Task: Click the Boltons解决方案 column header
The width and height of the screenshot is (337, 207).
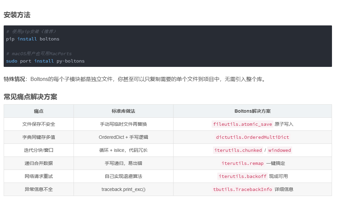Action: pos(252,111)
